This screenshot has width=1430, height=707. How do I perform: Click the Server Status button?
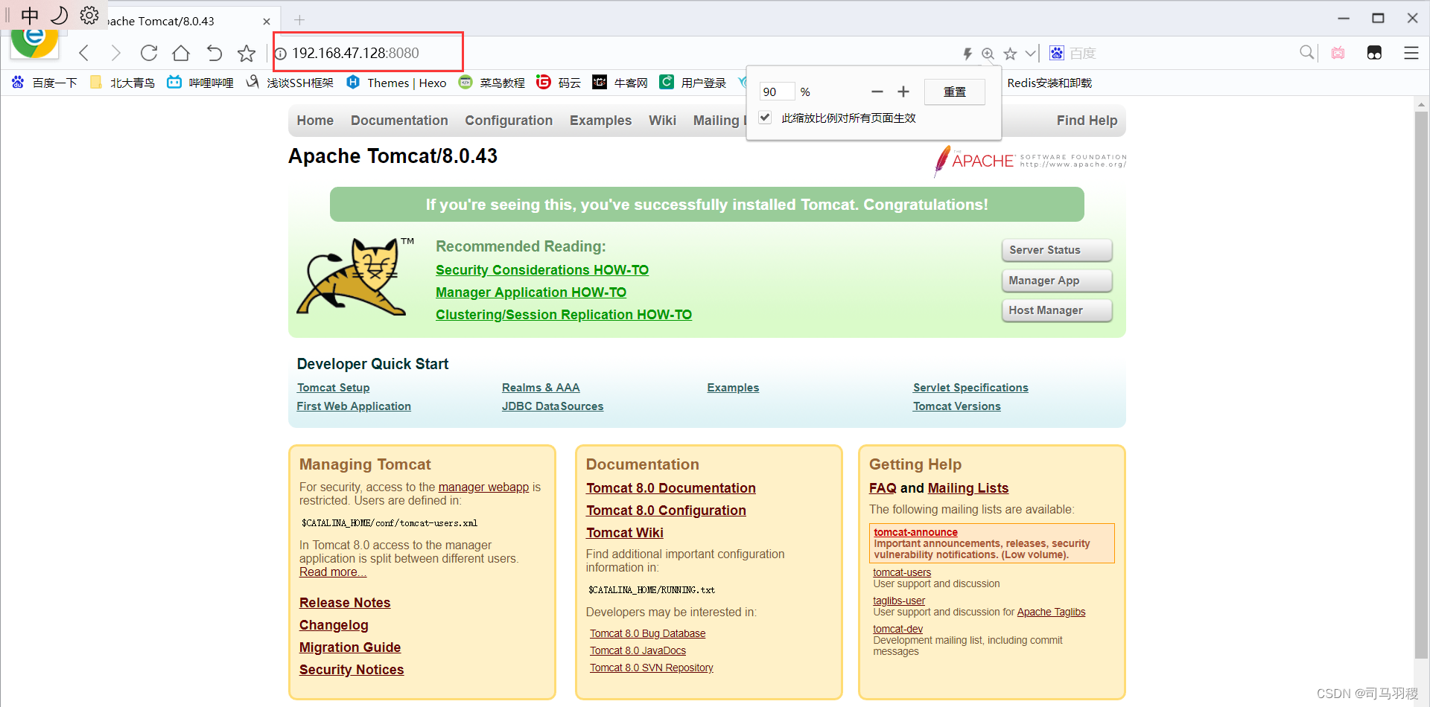pos(1057,250)
